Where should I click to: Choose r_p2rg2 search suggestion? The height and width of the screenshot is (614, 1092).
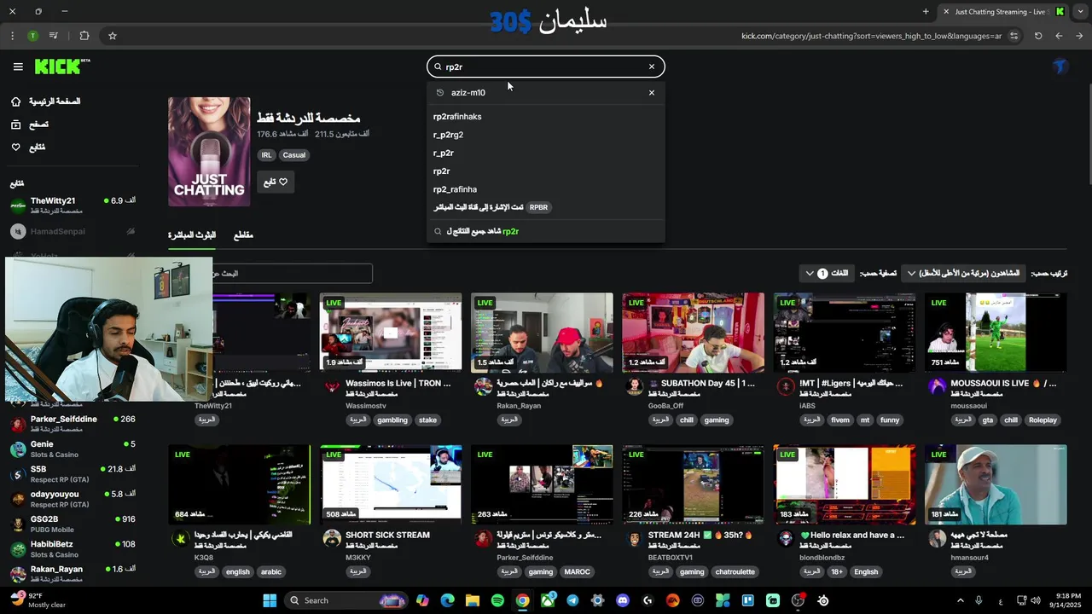pos(546,135)
